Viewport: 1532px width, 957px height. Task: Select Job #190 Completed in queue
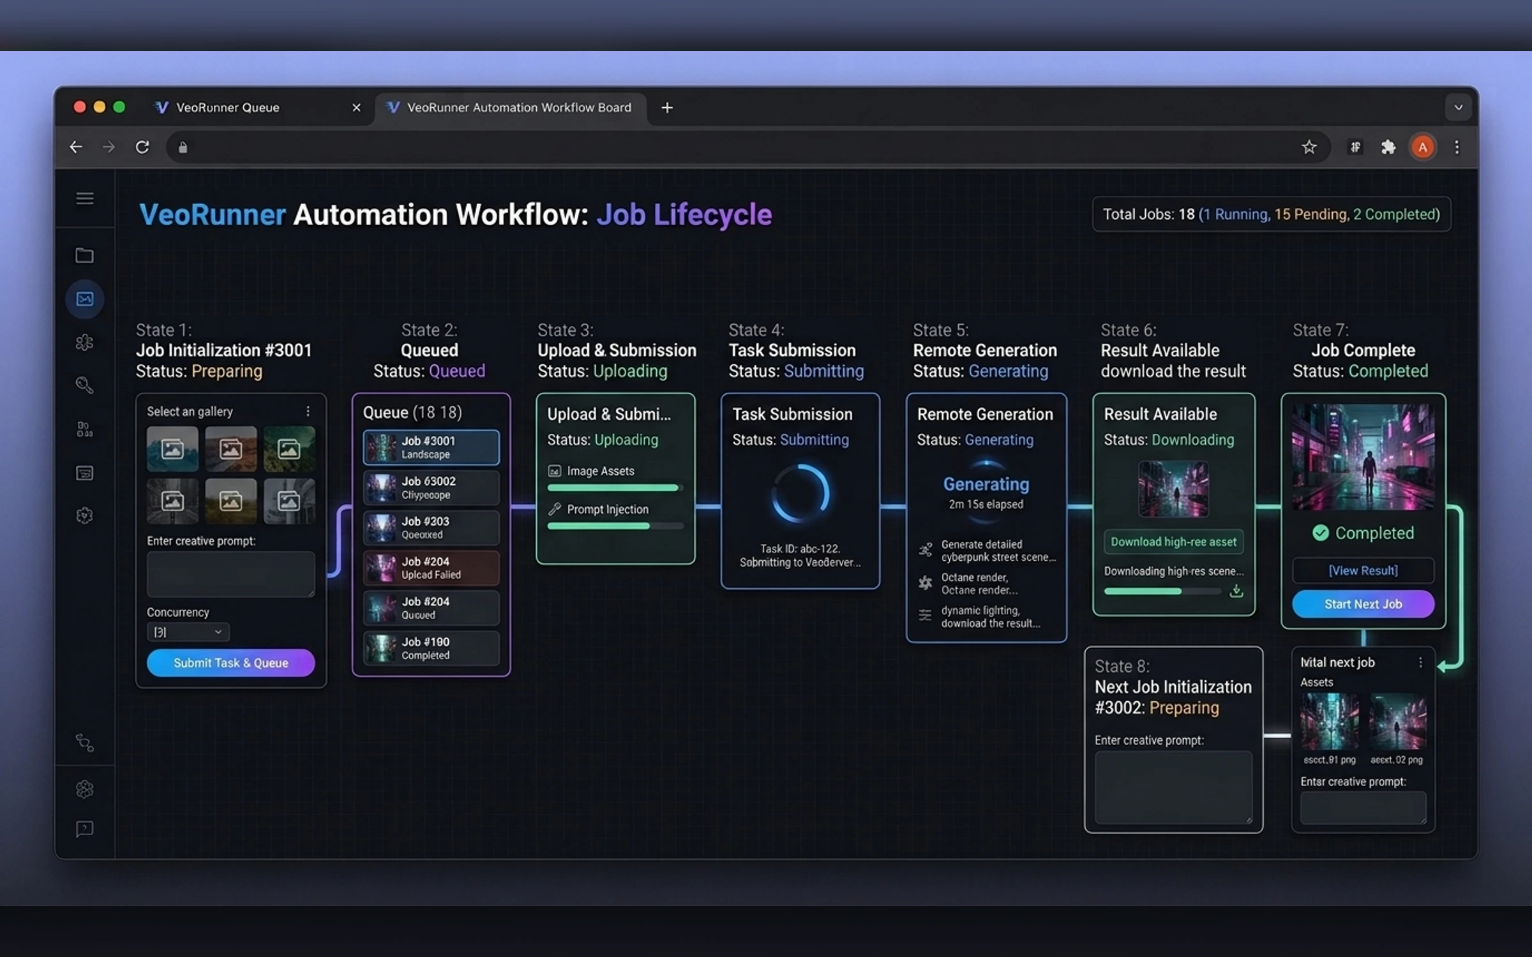[x=431, y=648]
